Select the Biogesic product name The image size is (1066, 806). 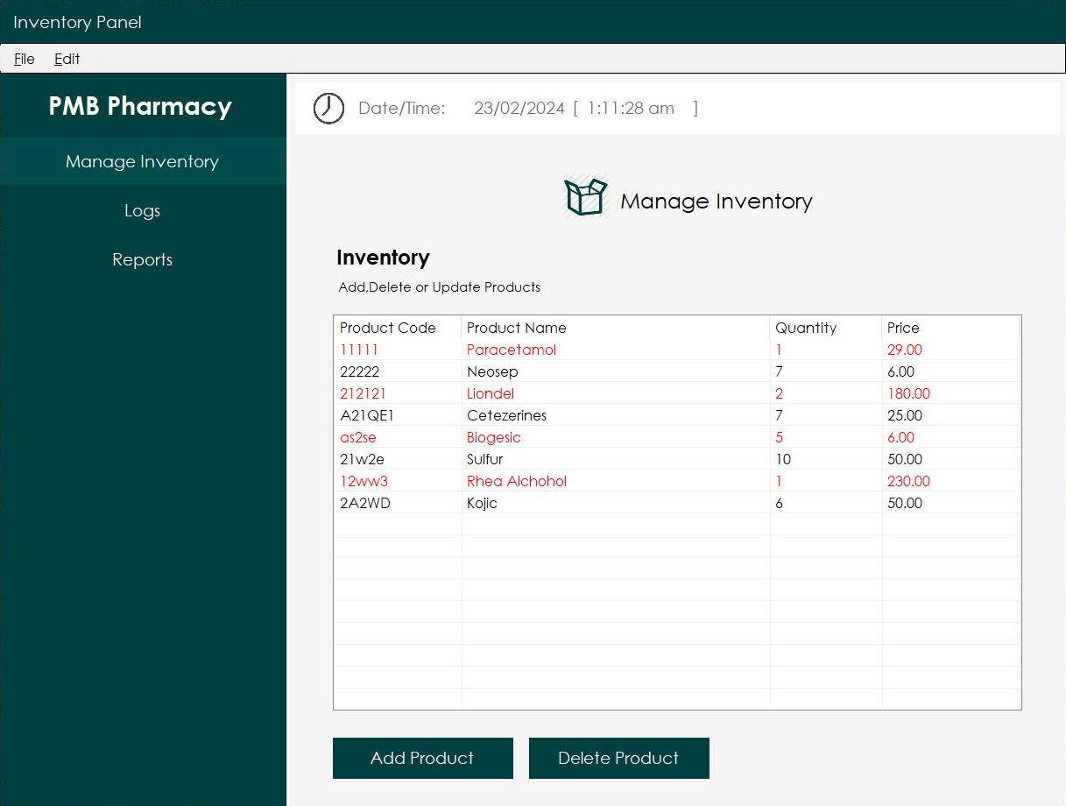494,437
